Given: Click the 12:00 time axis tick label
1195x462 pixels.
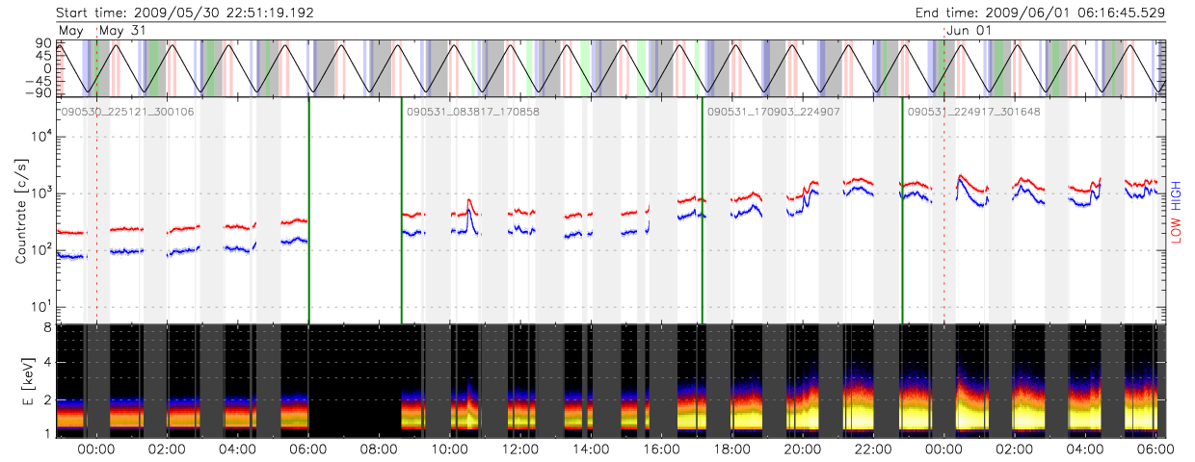Looking at the screenshot, I should point(520,449).
